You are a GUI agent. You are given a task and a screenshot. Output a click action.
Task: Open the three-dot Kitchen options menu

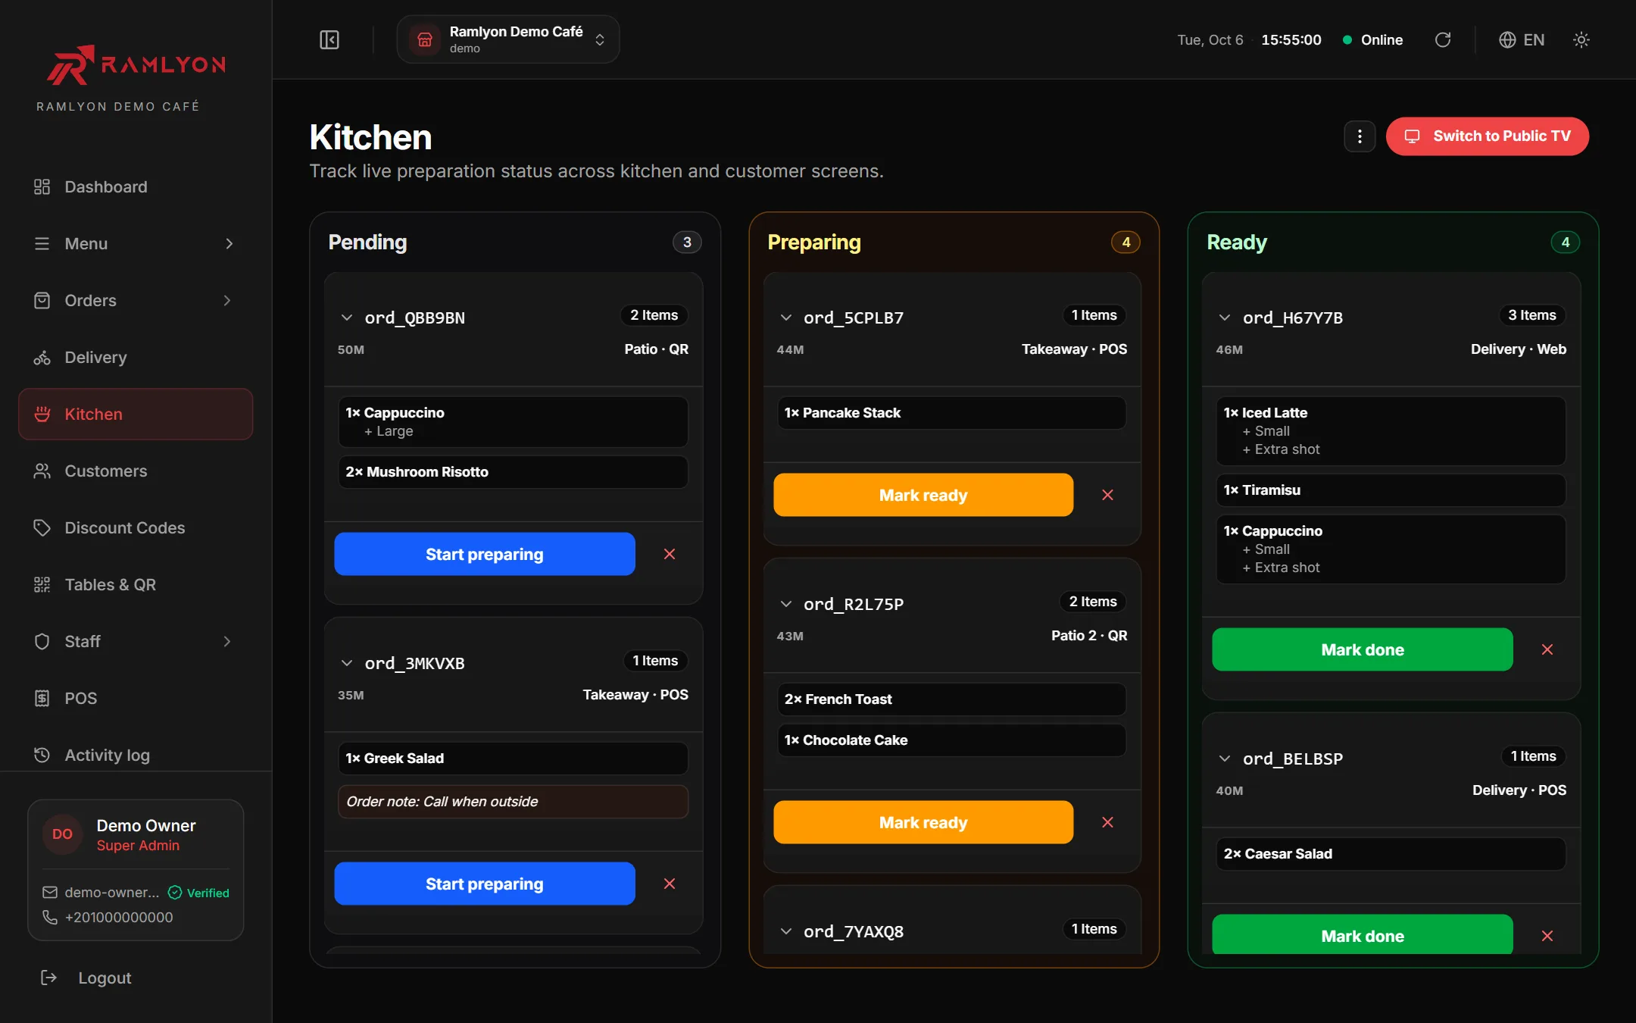(x=1360, y=136)
